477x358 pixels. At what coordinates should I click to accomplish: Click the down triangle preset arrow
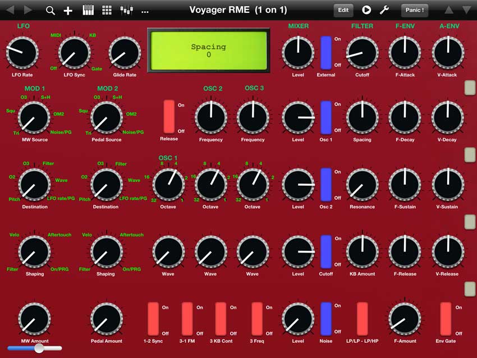coord(466,10)
